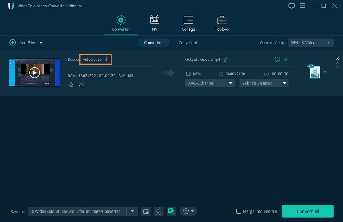Open the Convert All to format dropdown
Image resolution: width=343 pixels, height=222 pixels.
[310, 43]
